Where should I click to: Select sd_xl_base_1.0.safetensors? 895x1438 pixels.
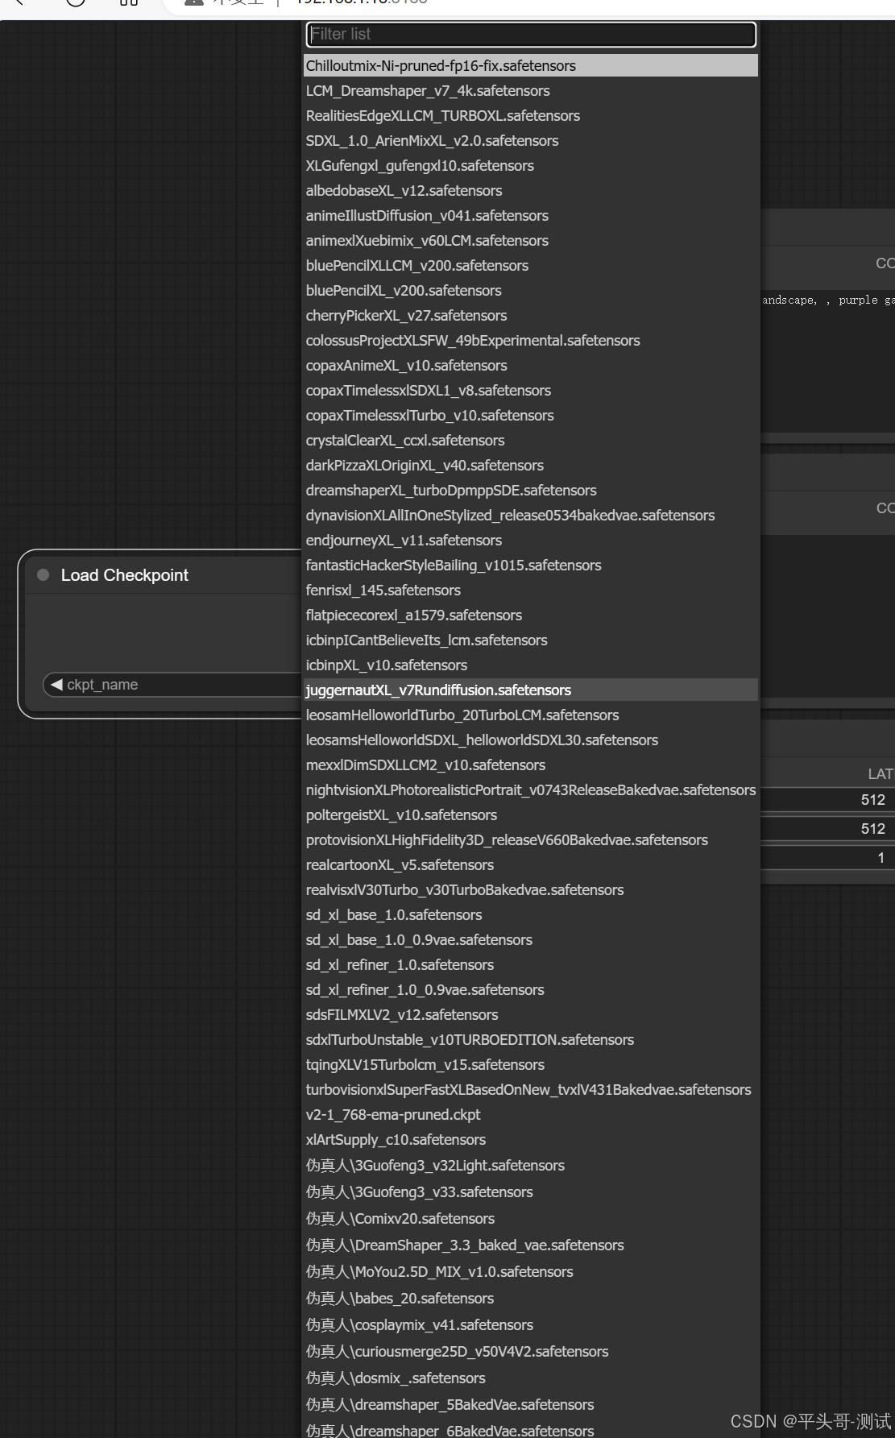531,915
